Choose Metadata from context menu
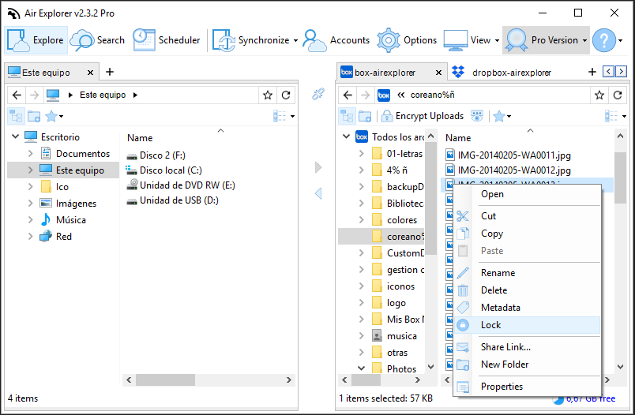 tap(527, 308)
